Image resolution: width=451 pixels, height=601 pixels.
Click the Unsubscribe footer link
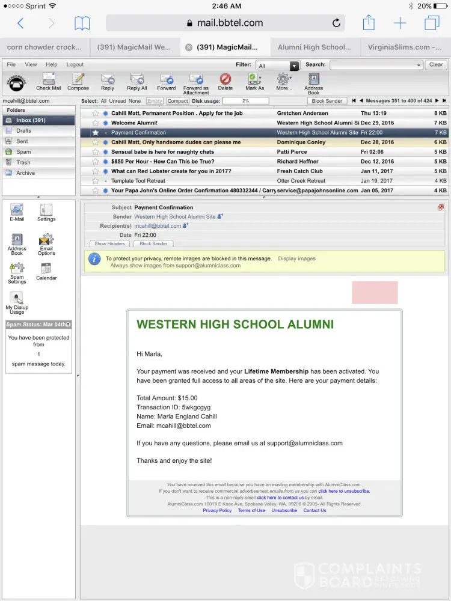tap(284, 510)
